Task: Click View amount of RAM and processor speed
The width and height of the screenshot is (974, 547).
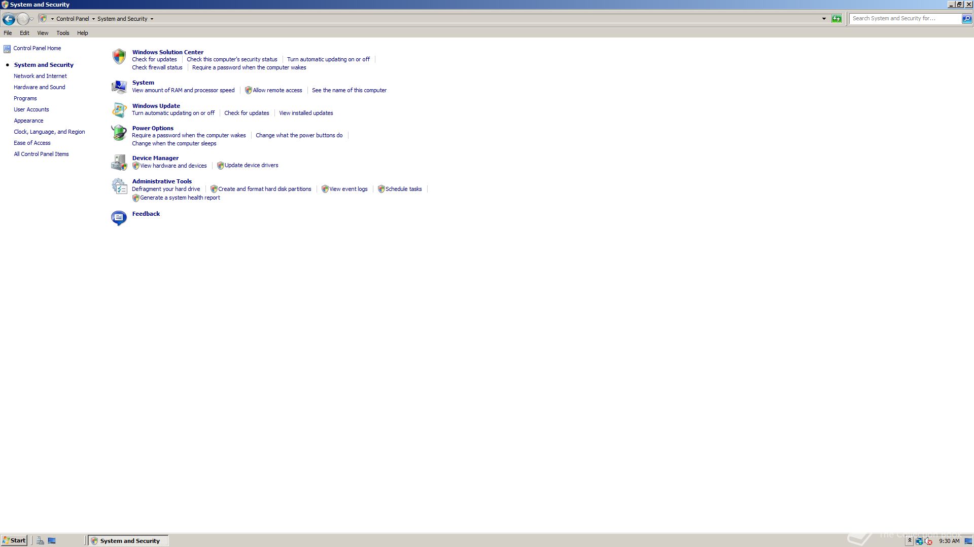Action: coord(183,91)
